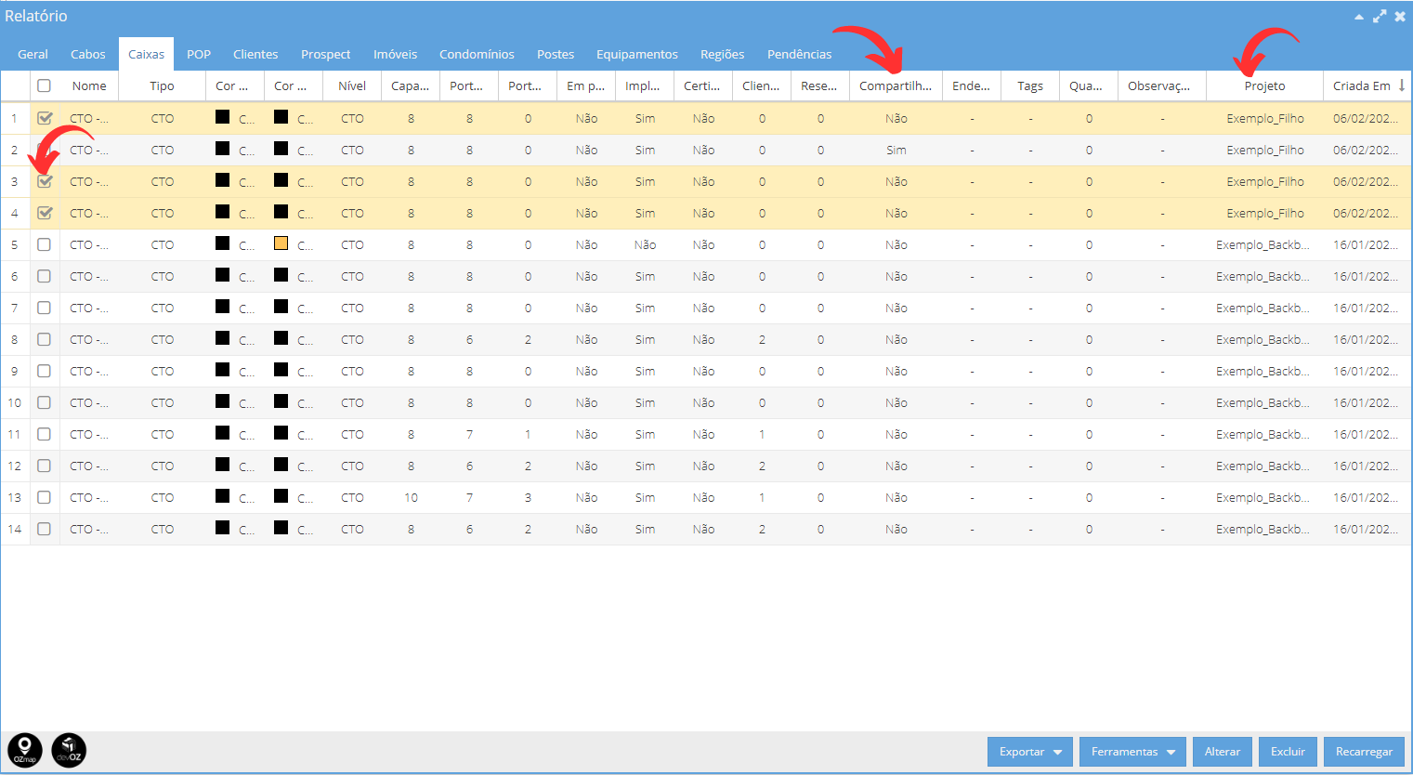Click the Nome column header
1413x775 pixels.
tap(89, 85)
